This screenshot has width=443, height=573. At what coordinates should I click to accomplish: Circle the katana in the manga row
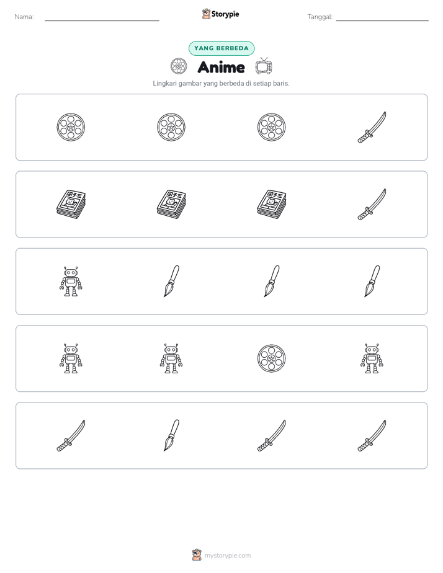(x=372, y=204)
